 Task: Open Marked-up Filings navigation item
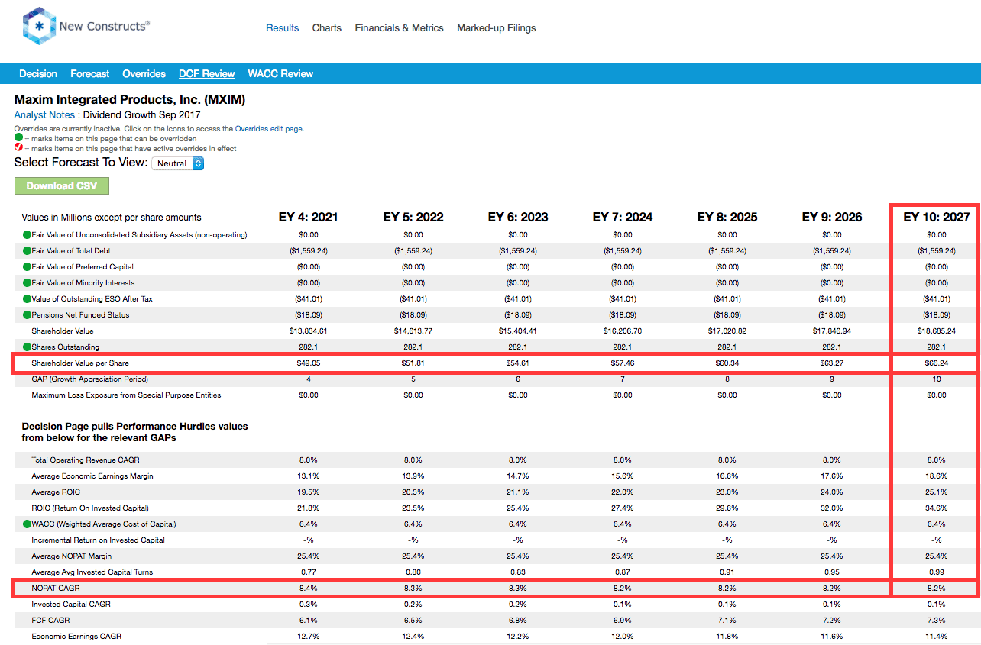click(497, 27)
